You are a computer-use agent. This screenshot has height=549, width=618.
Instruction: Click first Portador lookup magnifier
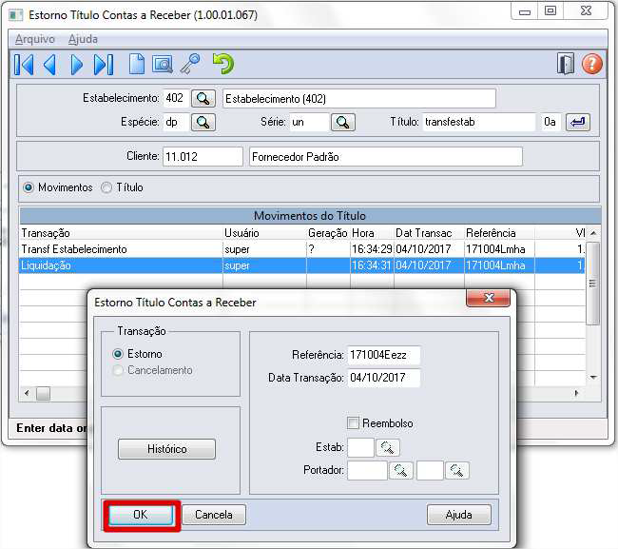tap(401, 471)
